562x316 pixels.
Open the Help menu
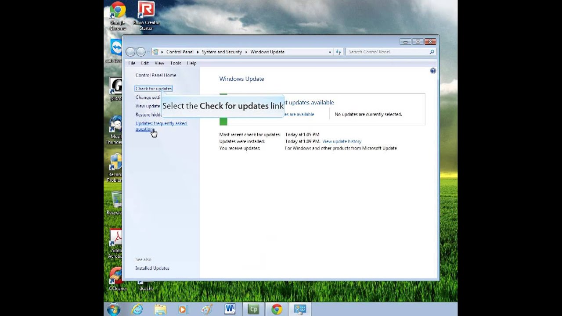(x=192, y=63)
